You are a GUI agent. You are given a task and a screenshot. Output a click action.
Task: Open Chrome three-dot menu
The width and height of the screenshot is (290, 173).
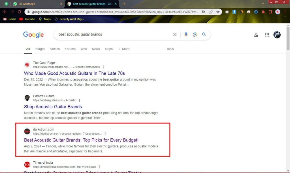[285, 12]
